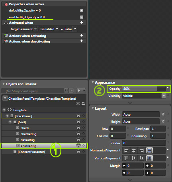Viewport: 172px width, 182px height.
Task: Select the [StackPanel] row
Action: coord(44,116)
